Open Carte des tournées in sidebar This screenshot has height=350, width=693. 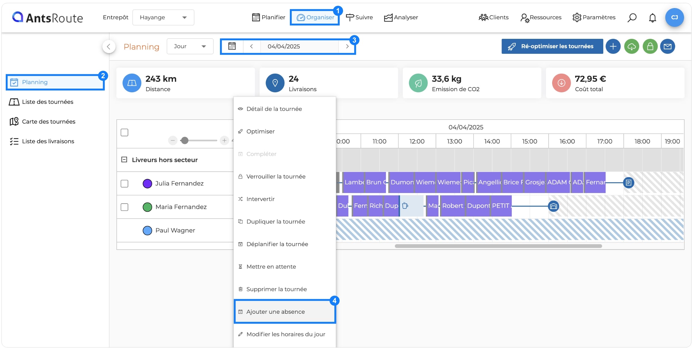[x=42, y=121]
